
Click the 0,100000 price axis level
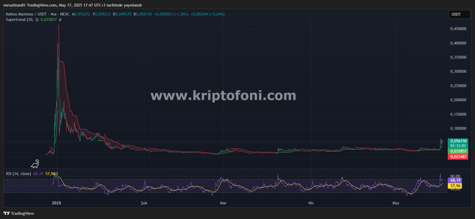pyautogui.click(x=458, y=128)
